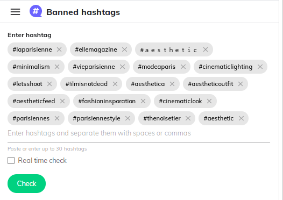Click the purple hashtag logo icon
This screenshot has height=200, width=283.
(36, 11)
